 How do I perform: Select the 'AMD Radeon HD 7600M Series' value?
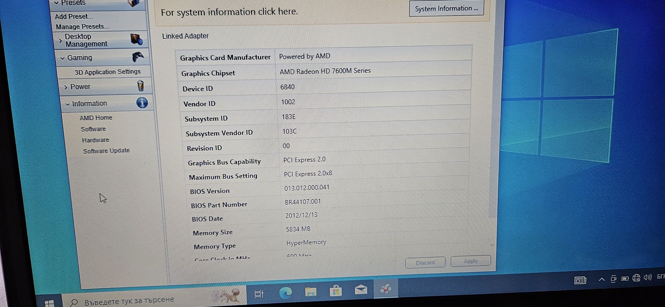pos(325,71)
